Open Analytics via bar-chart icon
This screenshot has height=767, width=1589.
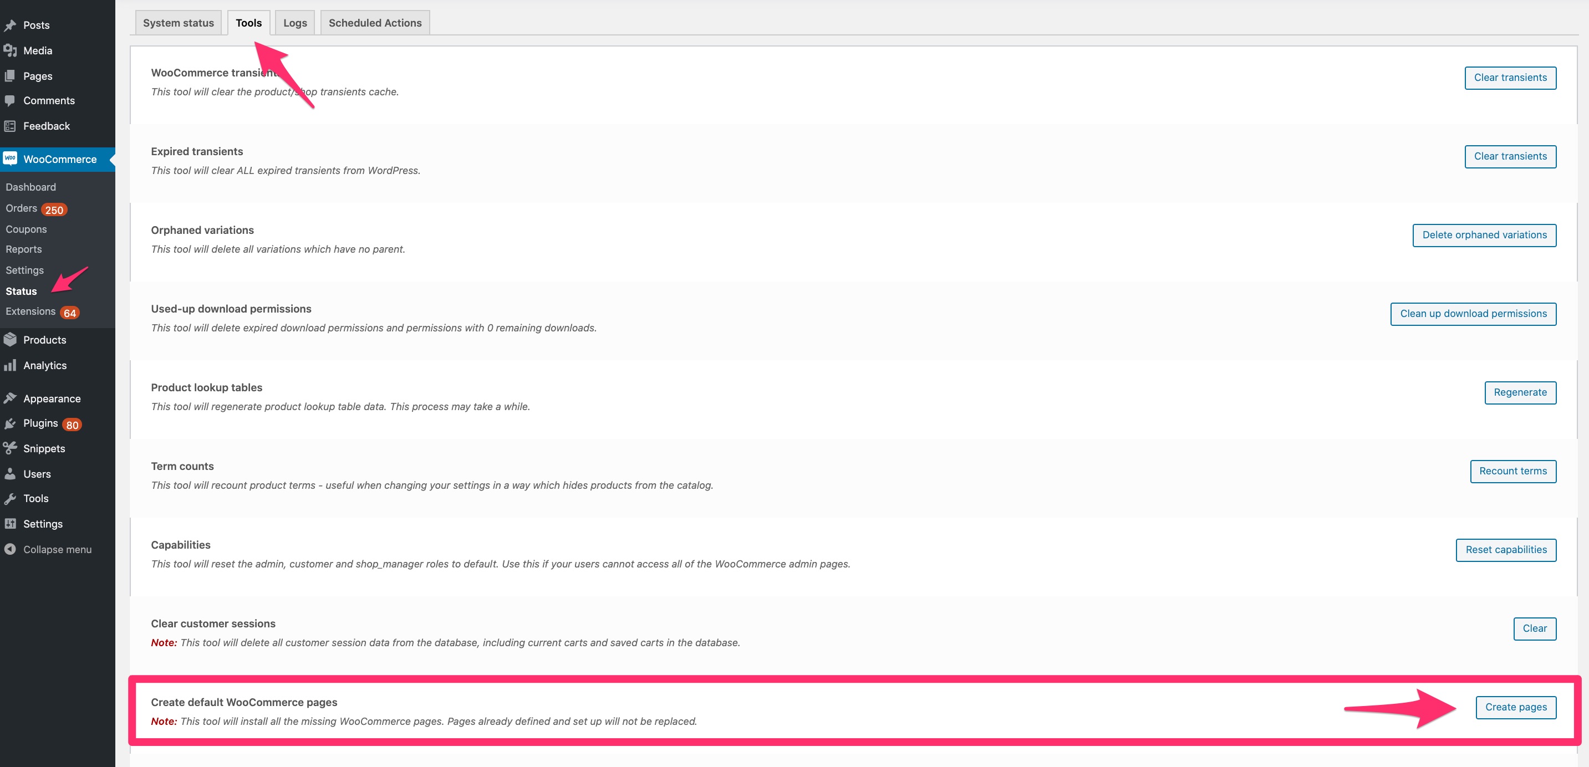(x=10, y=365)
